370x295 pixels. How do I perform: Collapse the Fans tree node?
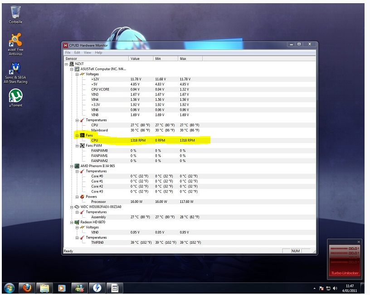pos(77,135)
